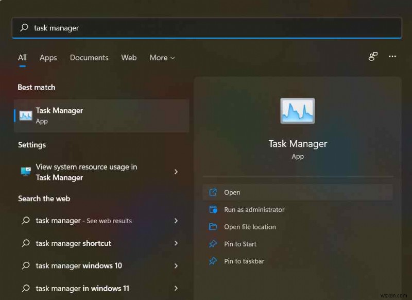412x300 pixels.
Task: Switch to the Documents search tab
Action: (x=89, y=58)
